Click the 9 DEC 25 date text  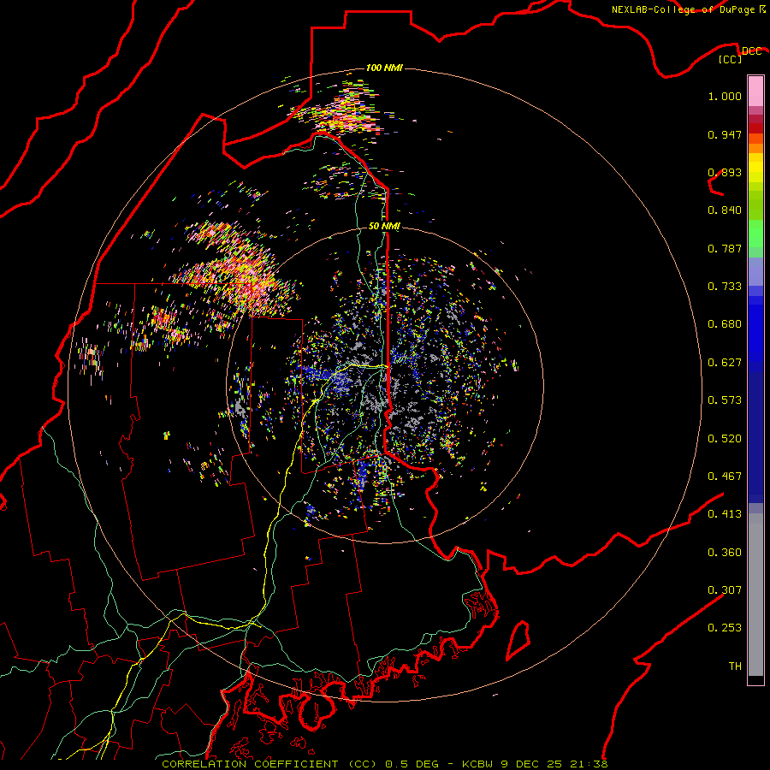tap(531, 764)
